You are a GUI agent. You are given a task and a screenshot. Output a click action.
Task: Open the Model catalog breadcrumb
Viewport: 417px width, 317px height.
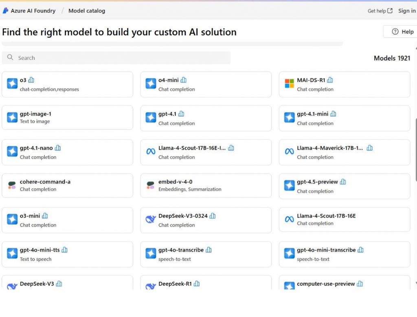point(87,11)
